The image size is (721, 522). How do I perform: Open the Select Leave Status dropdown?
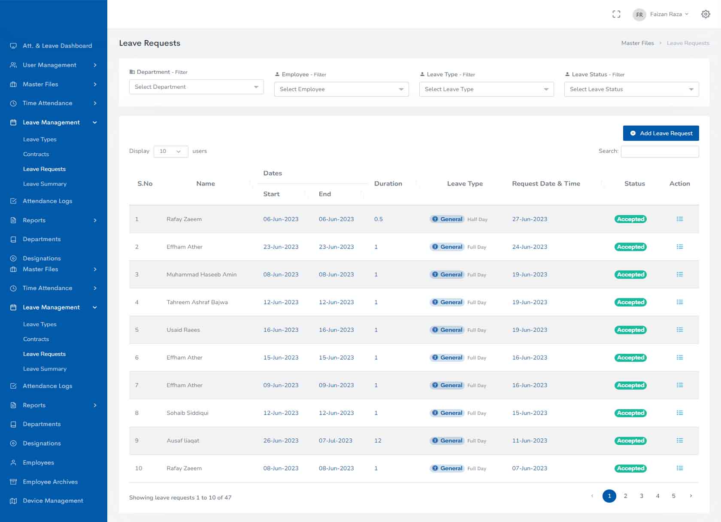[631, 89]
